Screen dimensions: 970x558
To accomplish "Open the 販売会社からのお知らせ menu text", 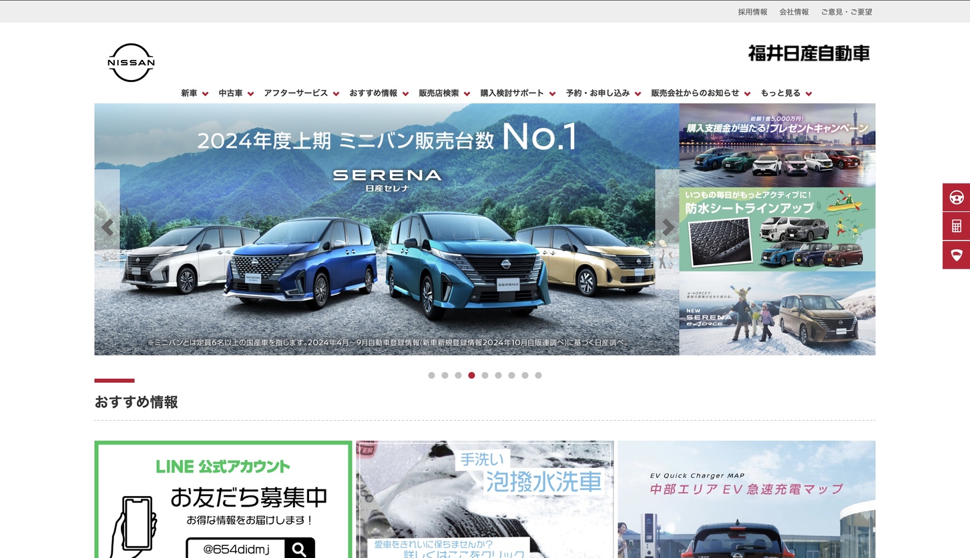I will (695, 93).
